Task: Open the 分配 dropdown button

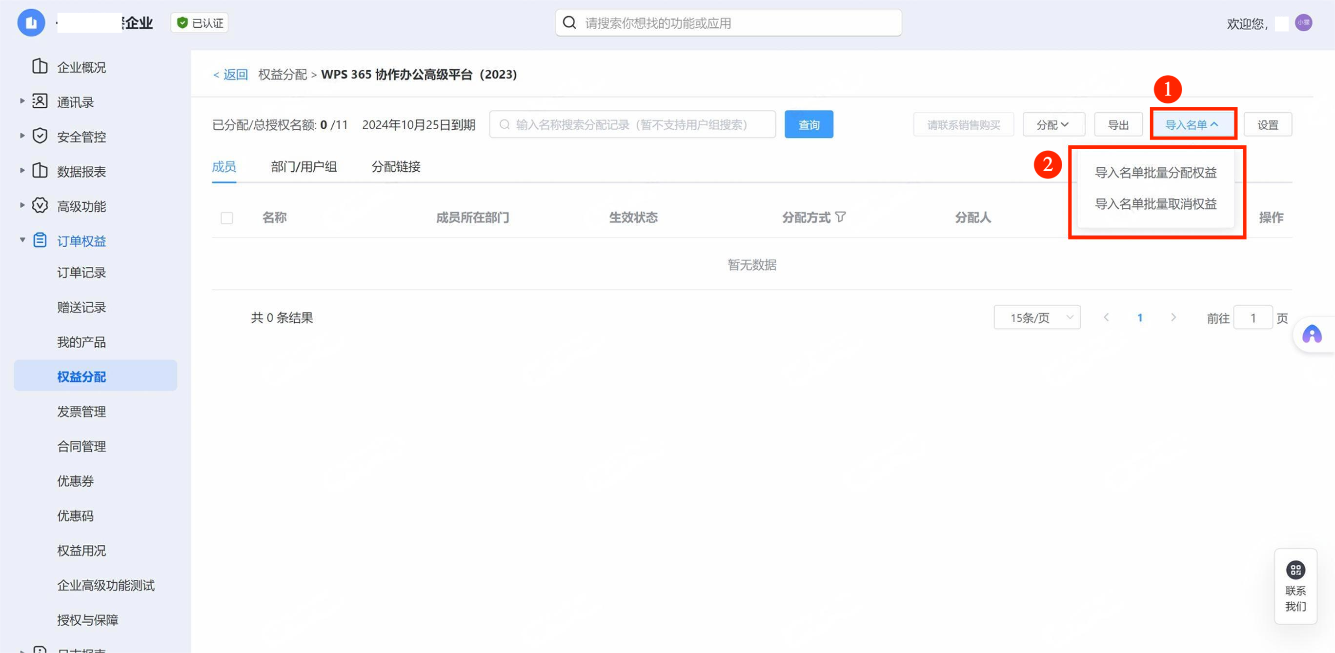Action: pos(1053,125)
